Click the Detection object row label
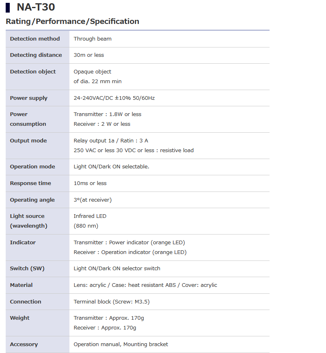 click(33, 72)
